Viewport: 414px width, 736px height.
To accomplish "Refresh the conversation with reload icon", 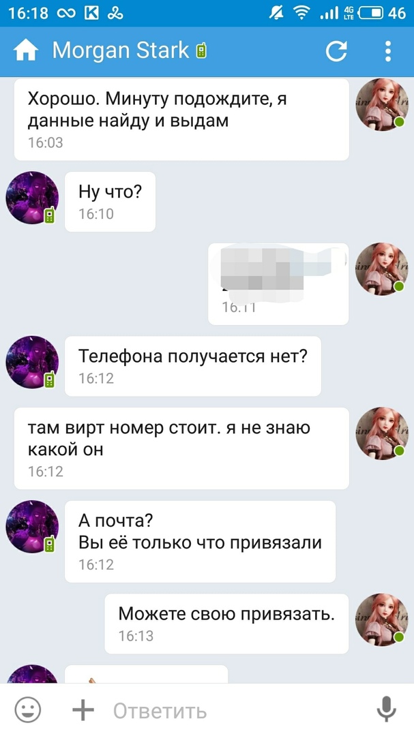I will coord(336,50).
